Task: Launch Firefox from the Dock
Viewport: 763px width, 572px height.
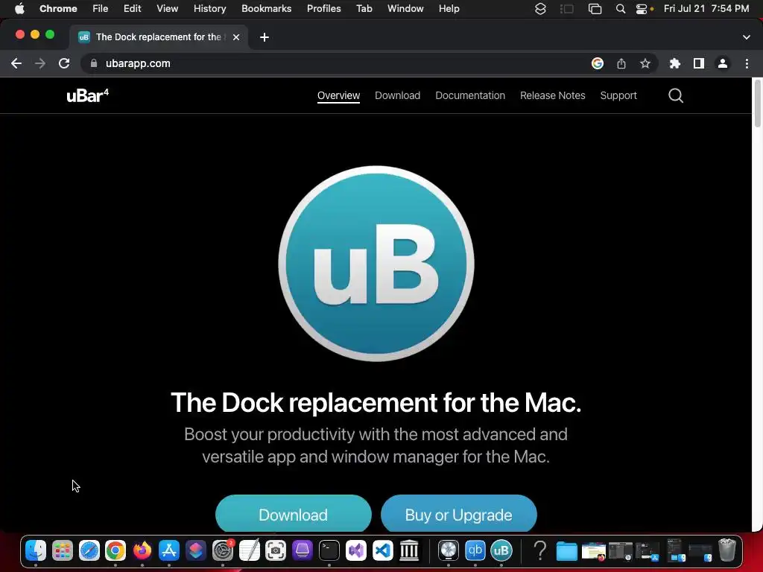Action: coord(142,550)
